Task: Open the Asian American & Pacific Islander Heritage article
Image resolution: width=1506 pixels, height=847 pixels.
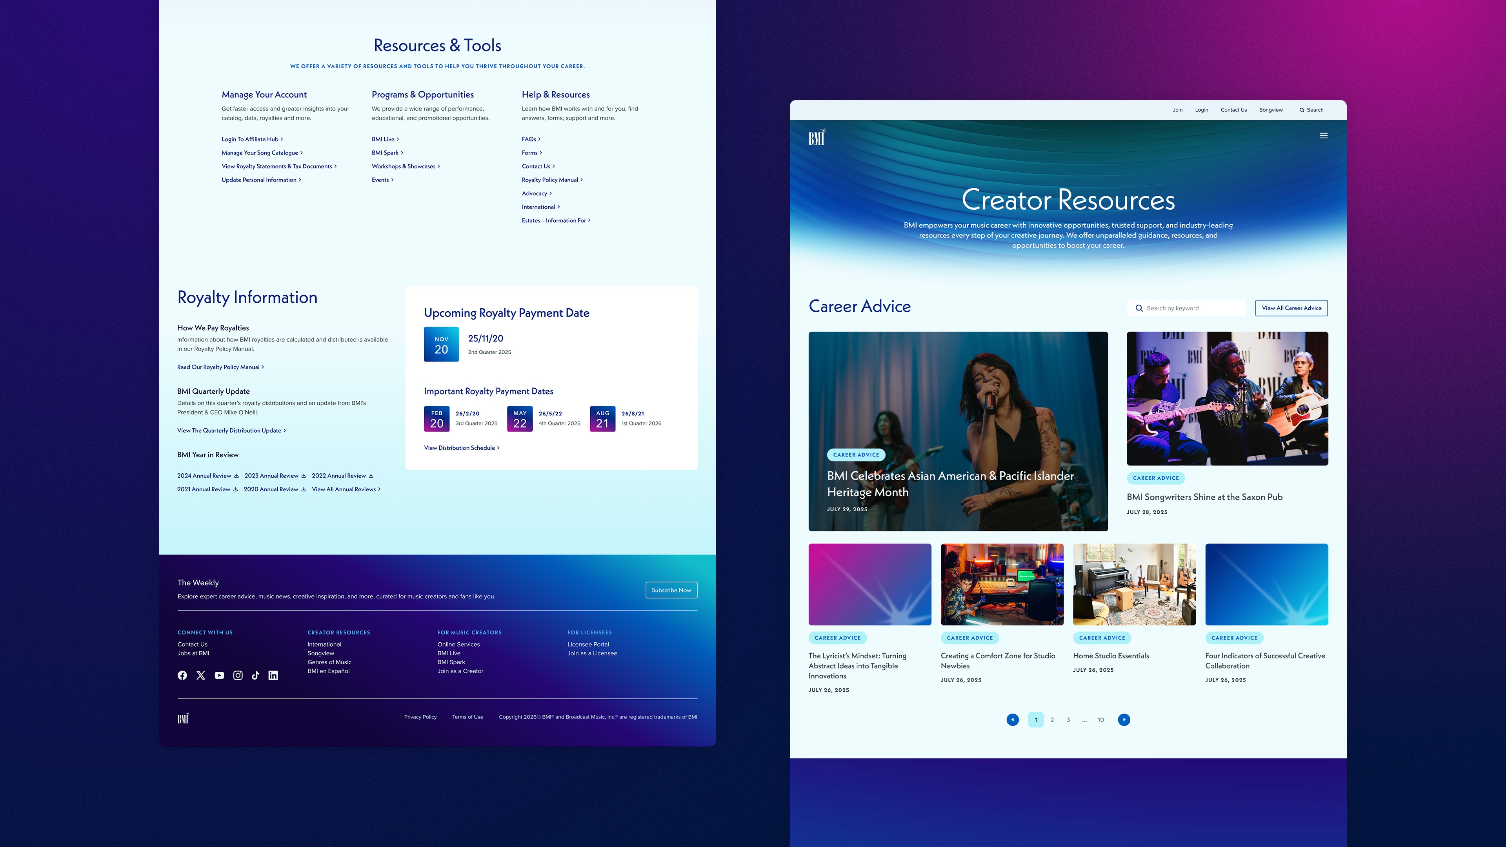Action: tap(958, 431)
